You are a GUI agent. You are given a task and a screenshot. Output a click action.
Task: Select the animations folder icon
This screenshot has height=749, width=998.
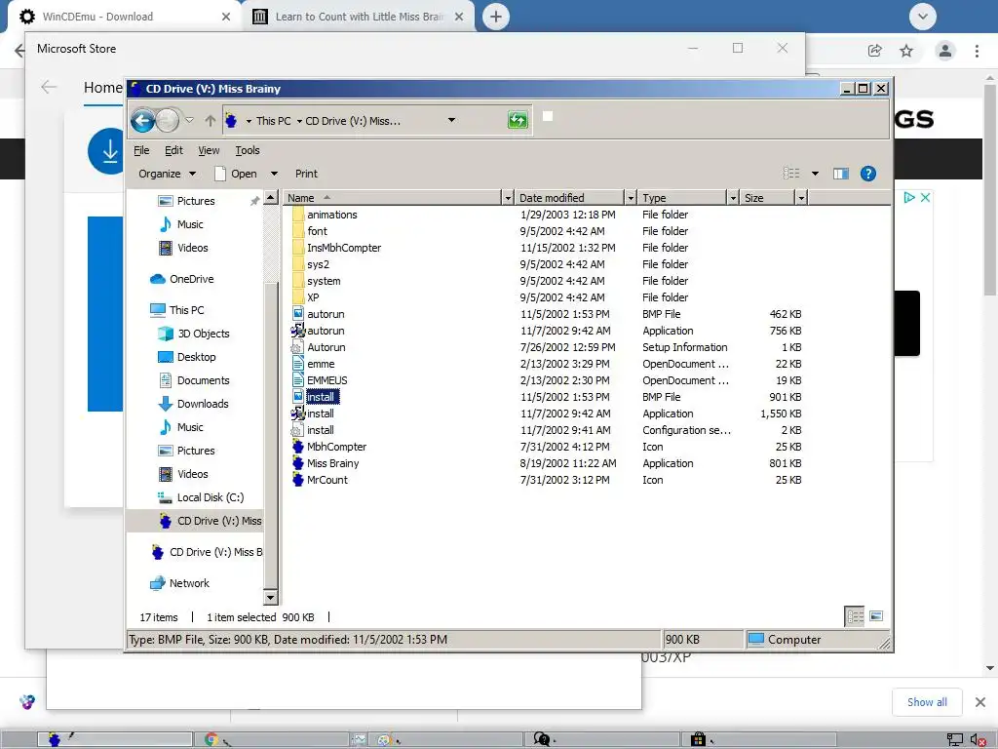[298, 215]
